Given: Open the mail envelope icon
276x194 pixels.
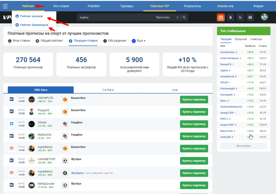Looking at the screenshot, I should pyautogui.click(x=249, y=17).
